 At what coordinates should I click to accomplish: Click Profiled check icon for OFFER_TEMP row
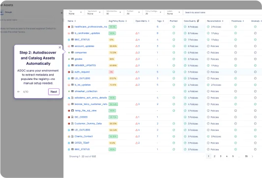click(x=174, y=143)
